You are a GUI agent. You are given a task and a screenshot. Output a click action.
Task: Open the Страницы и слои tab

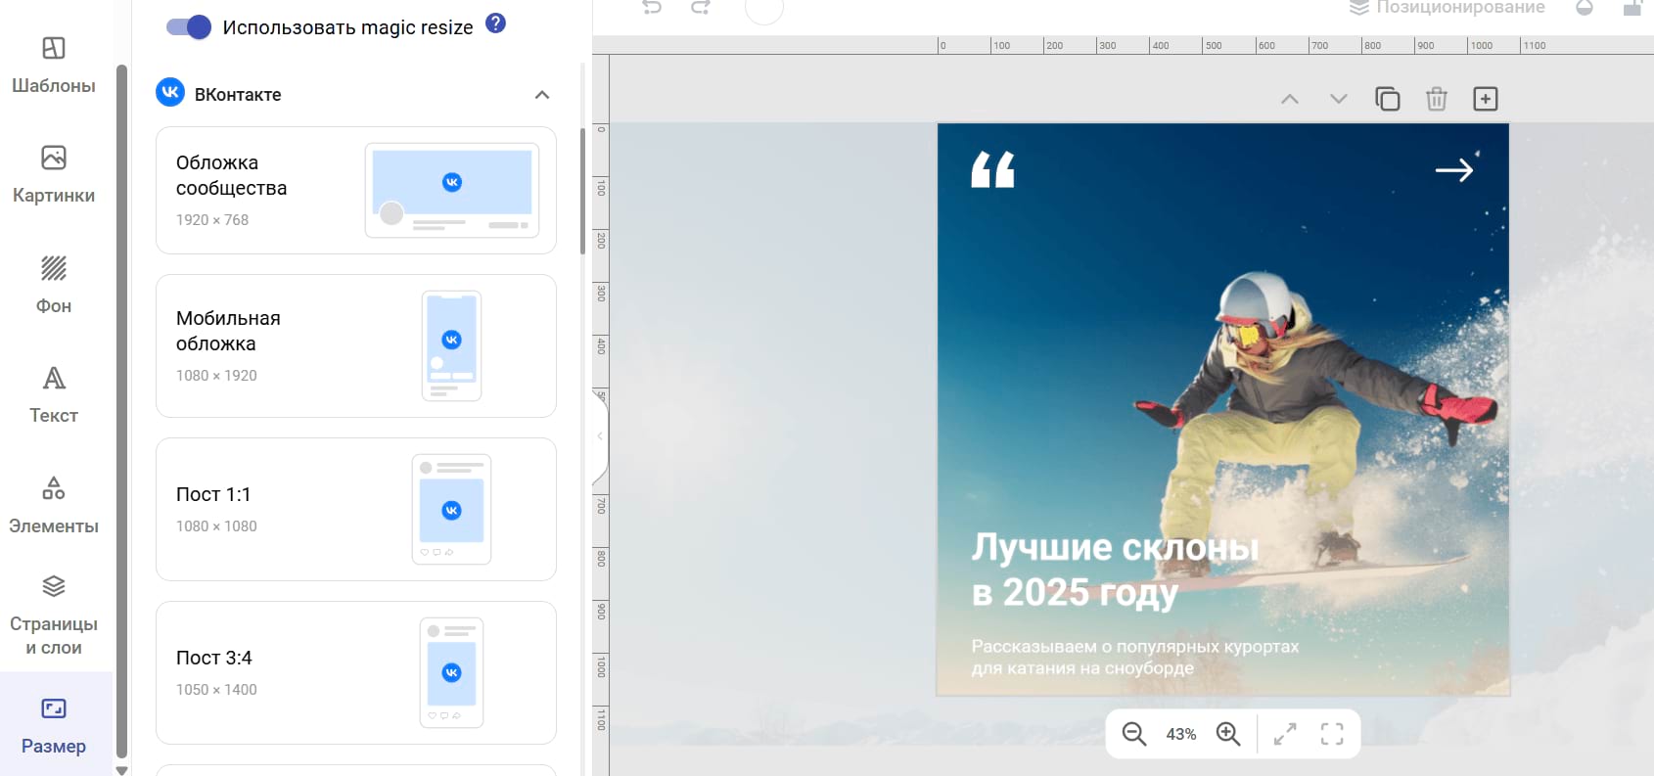point(54,616)
